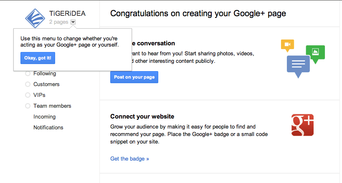Viewport: 342px width, 183px height.
Task: Click the Connect your website heading
Action: [142, 116]
